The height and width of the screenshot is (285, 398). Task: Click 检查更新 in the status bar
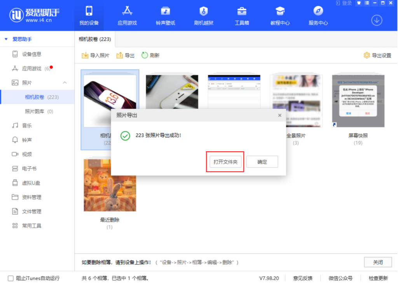378,278
